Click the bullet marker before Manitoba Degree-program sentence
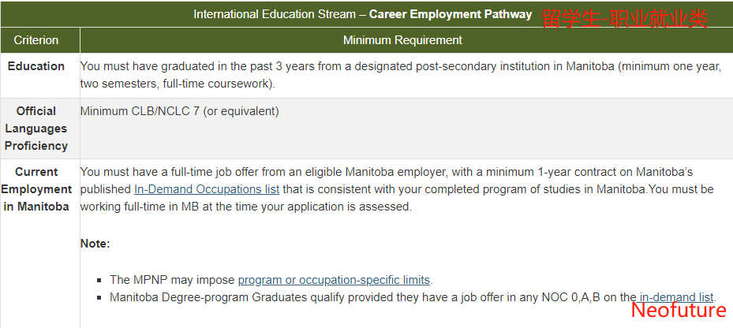Viewport: 733px width, 328px height. coord(99,297)
